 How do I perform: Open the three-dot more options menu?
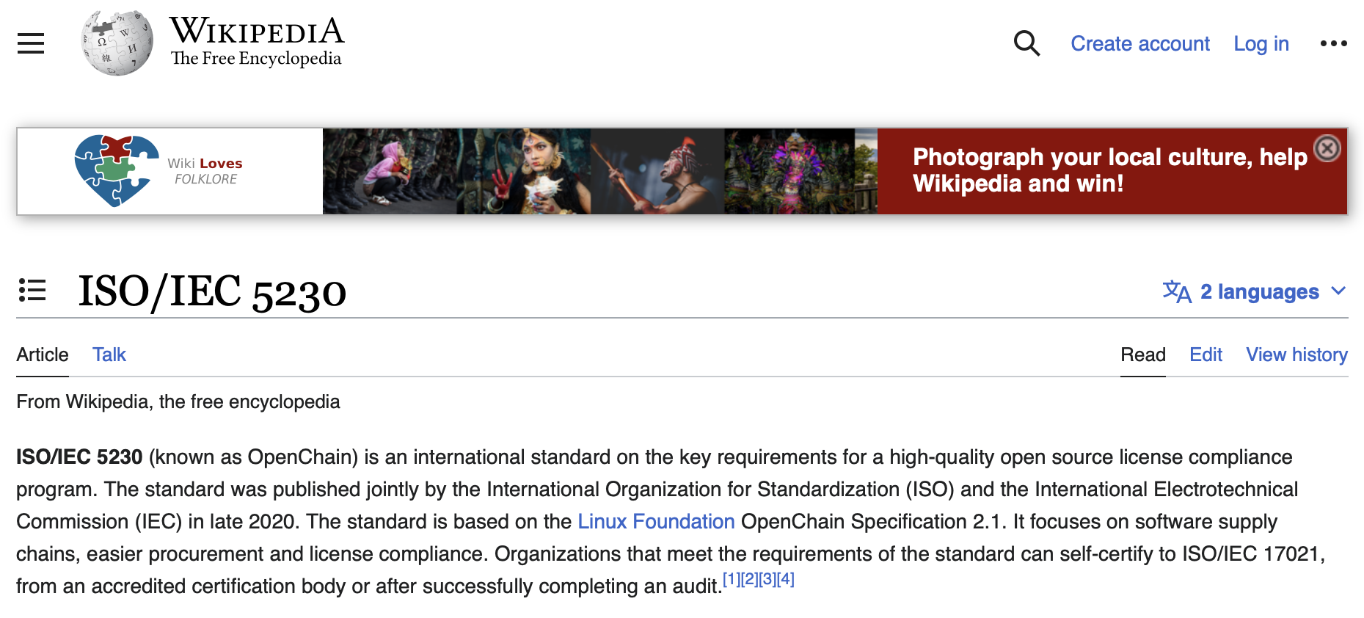pyautogui.click(x=1333, y=43)
